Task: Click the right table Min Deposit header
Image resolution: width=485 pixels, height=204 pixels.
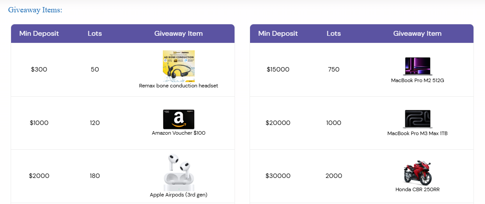Action: 278,34
